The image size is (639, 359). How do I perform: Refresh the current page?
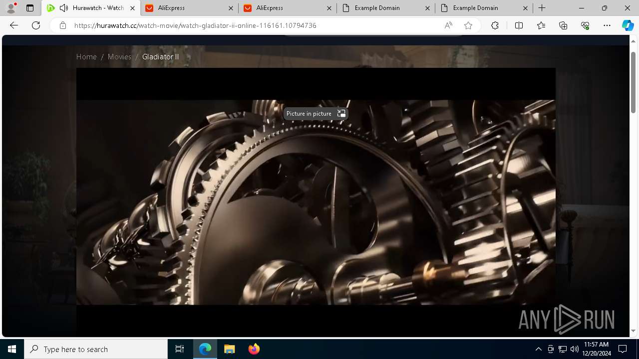pyautogui.click(x=36, y=25)
